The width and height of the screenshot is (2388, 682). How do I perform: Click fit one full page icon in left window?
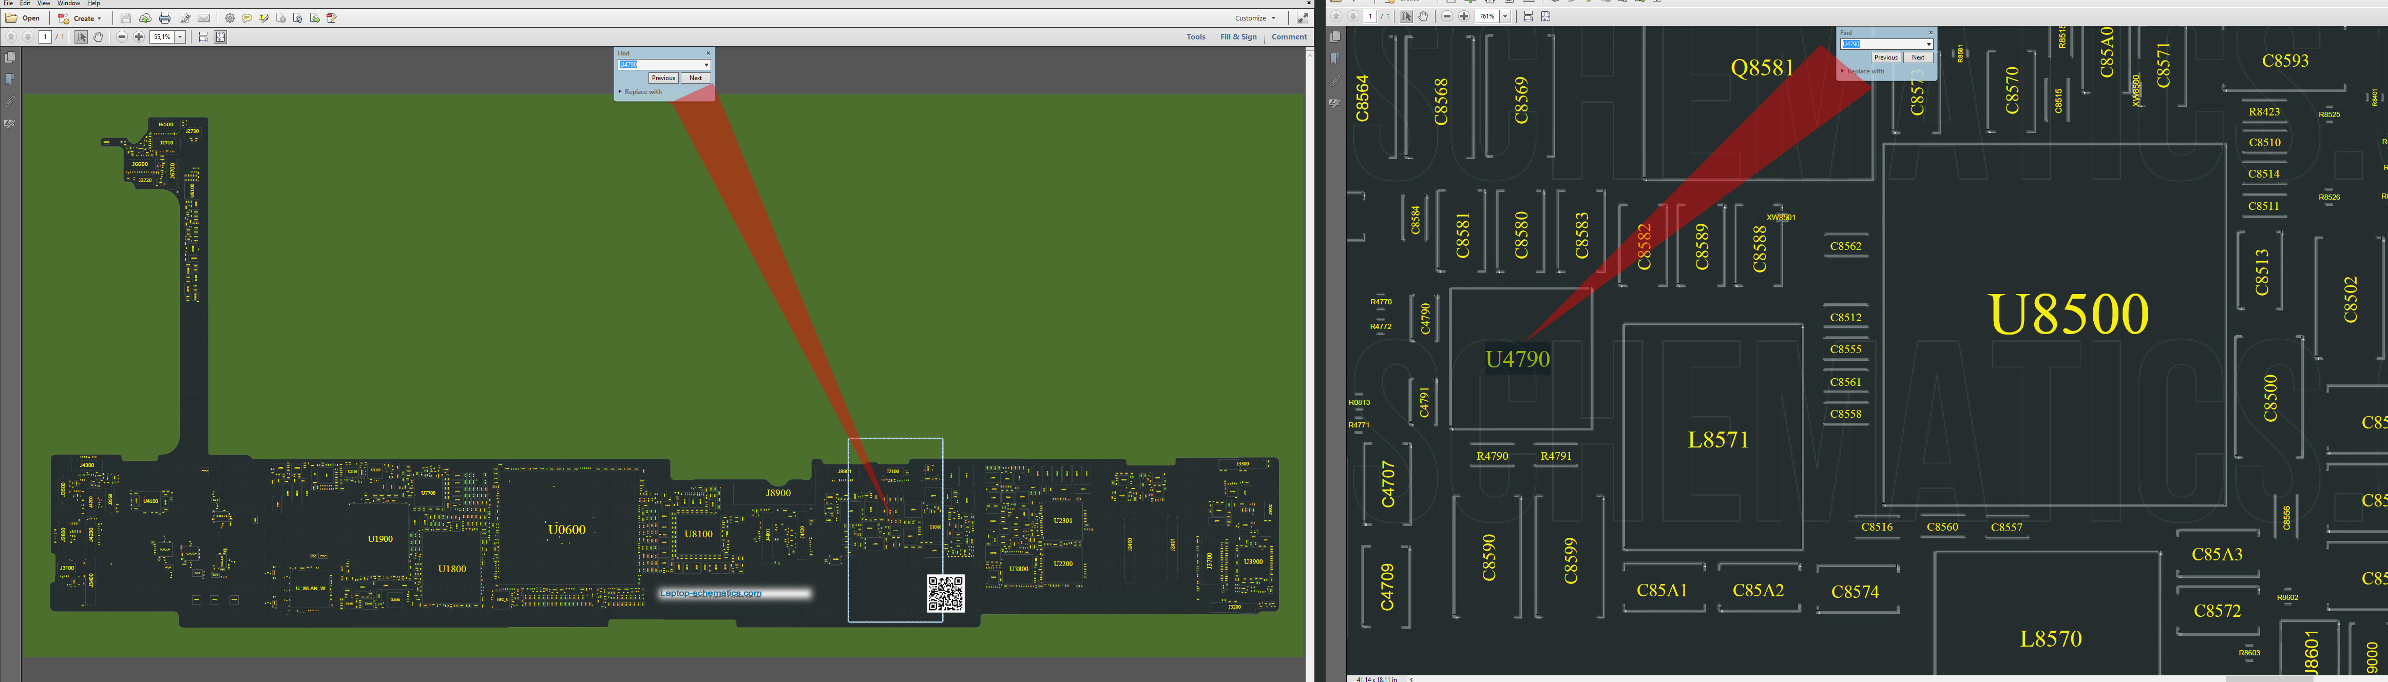tap(221, 37)
